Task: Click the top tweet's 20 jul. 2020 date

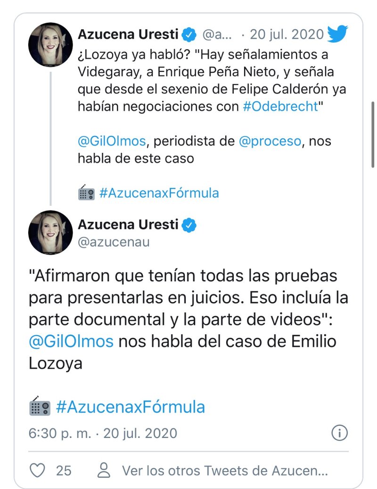Action: pyautogui.click(x=287, y=34)
